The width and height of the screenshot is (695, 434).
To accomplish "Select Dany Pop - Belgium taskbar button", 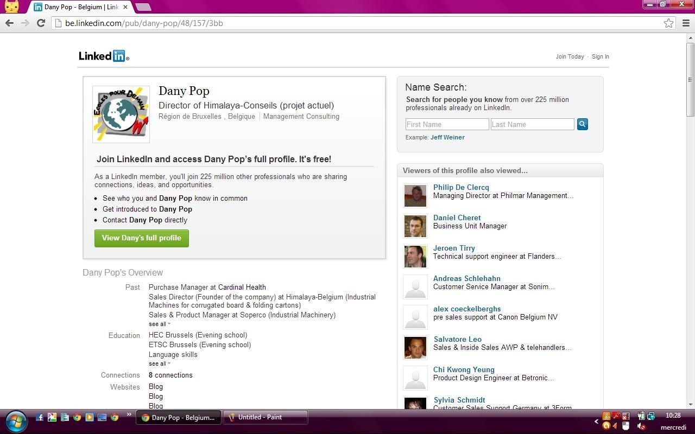I will (x=178, y=417).
